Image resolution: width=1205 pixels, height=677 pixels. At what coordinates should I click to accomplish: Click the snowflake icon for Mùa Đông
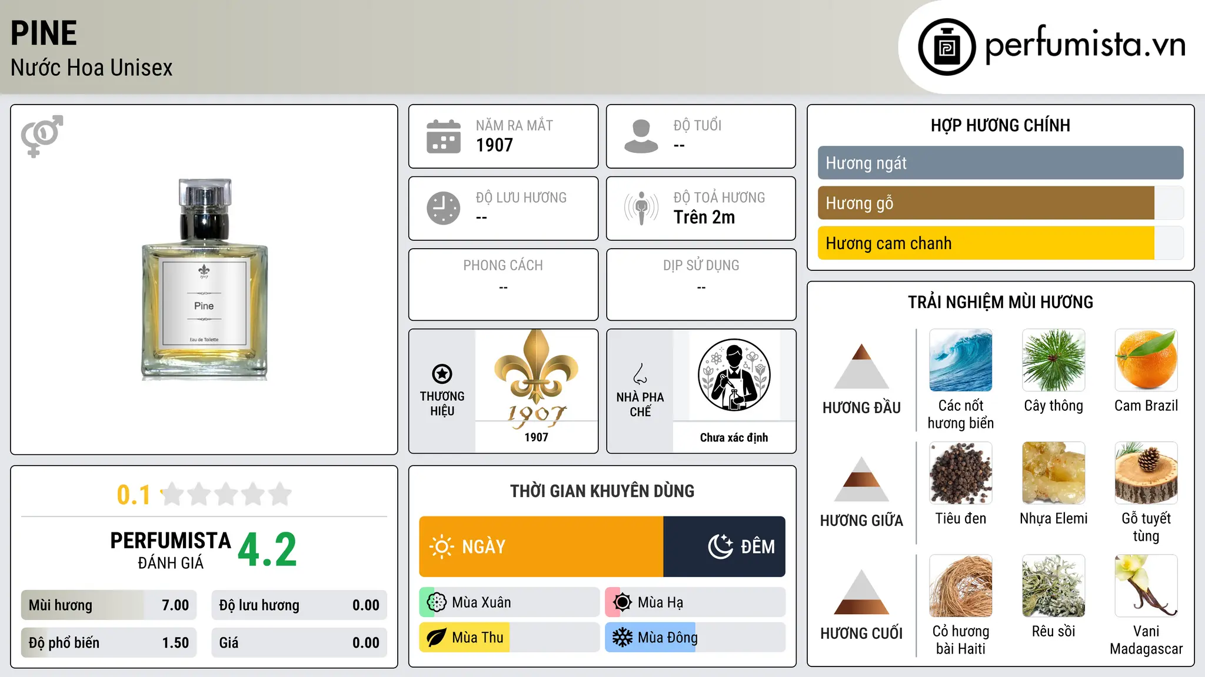(622, 638)
